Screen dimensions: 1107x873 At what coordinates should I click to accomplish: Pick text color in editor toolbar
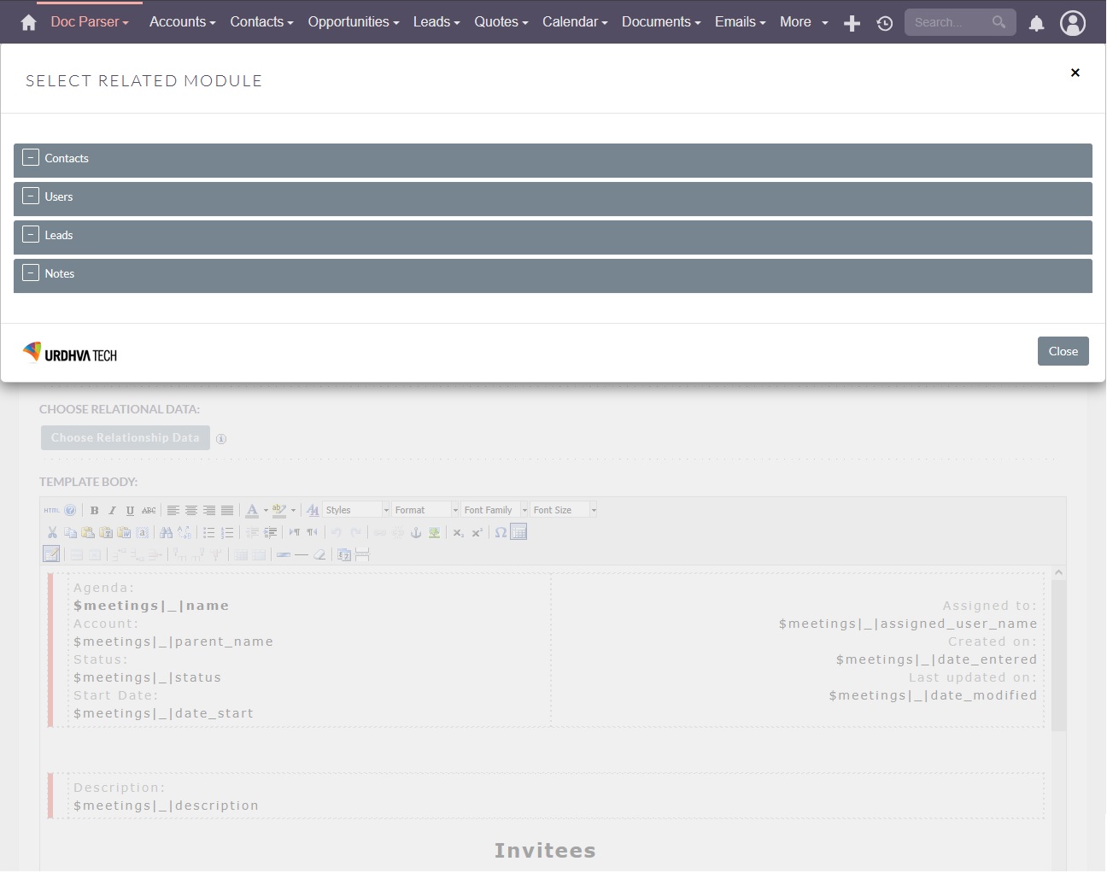pos(252,510)
